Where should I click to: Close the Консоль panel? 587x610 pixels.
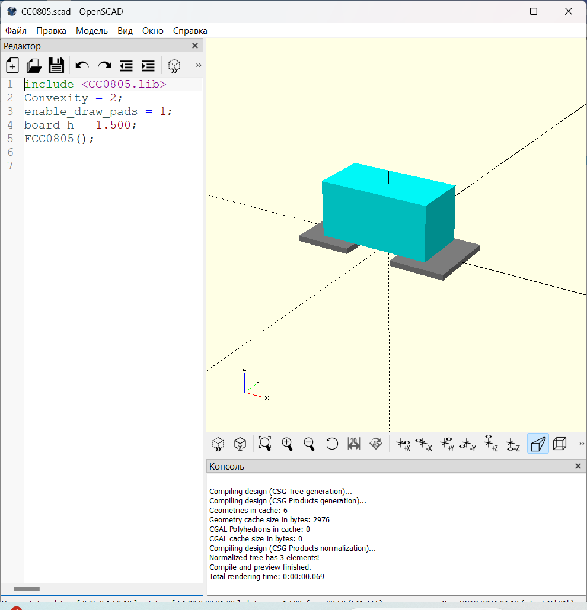578,466
